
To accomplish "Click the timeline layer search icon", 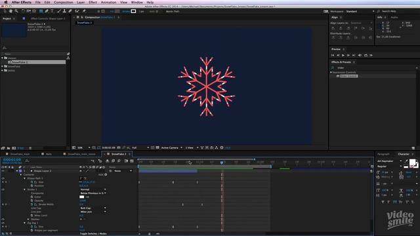I will [27, 161].
